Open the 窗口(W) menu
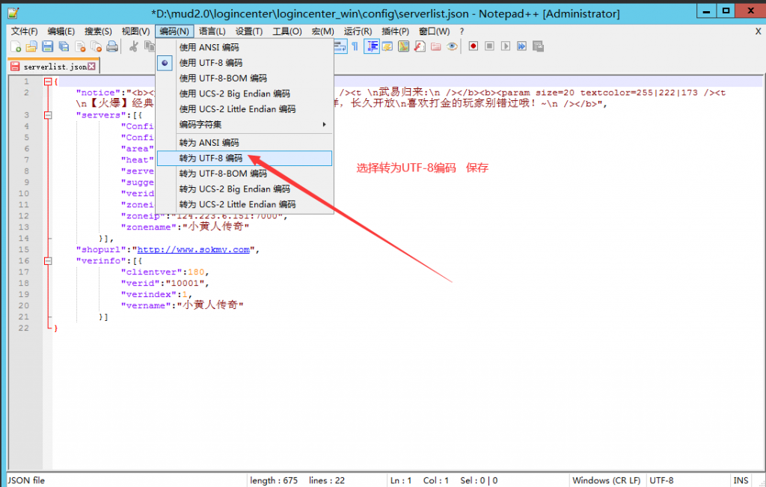 pos(435,31)
